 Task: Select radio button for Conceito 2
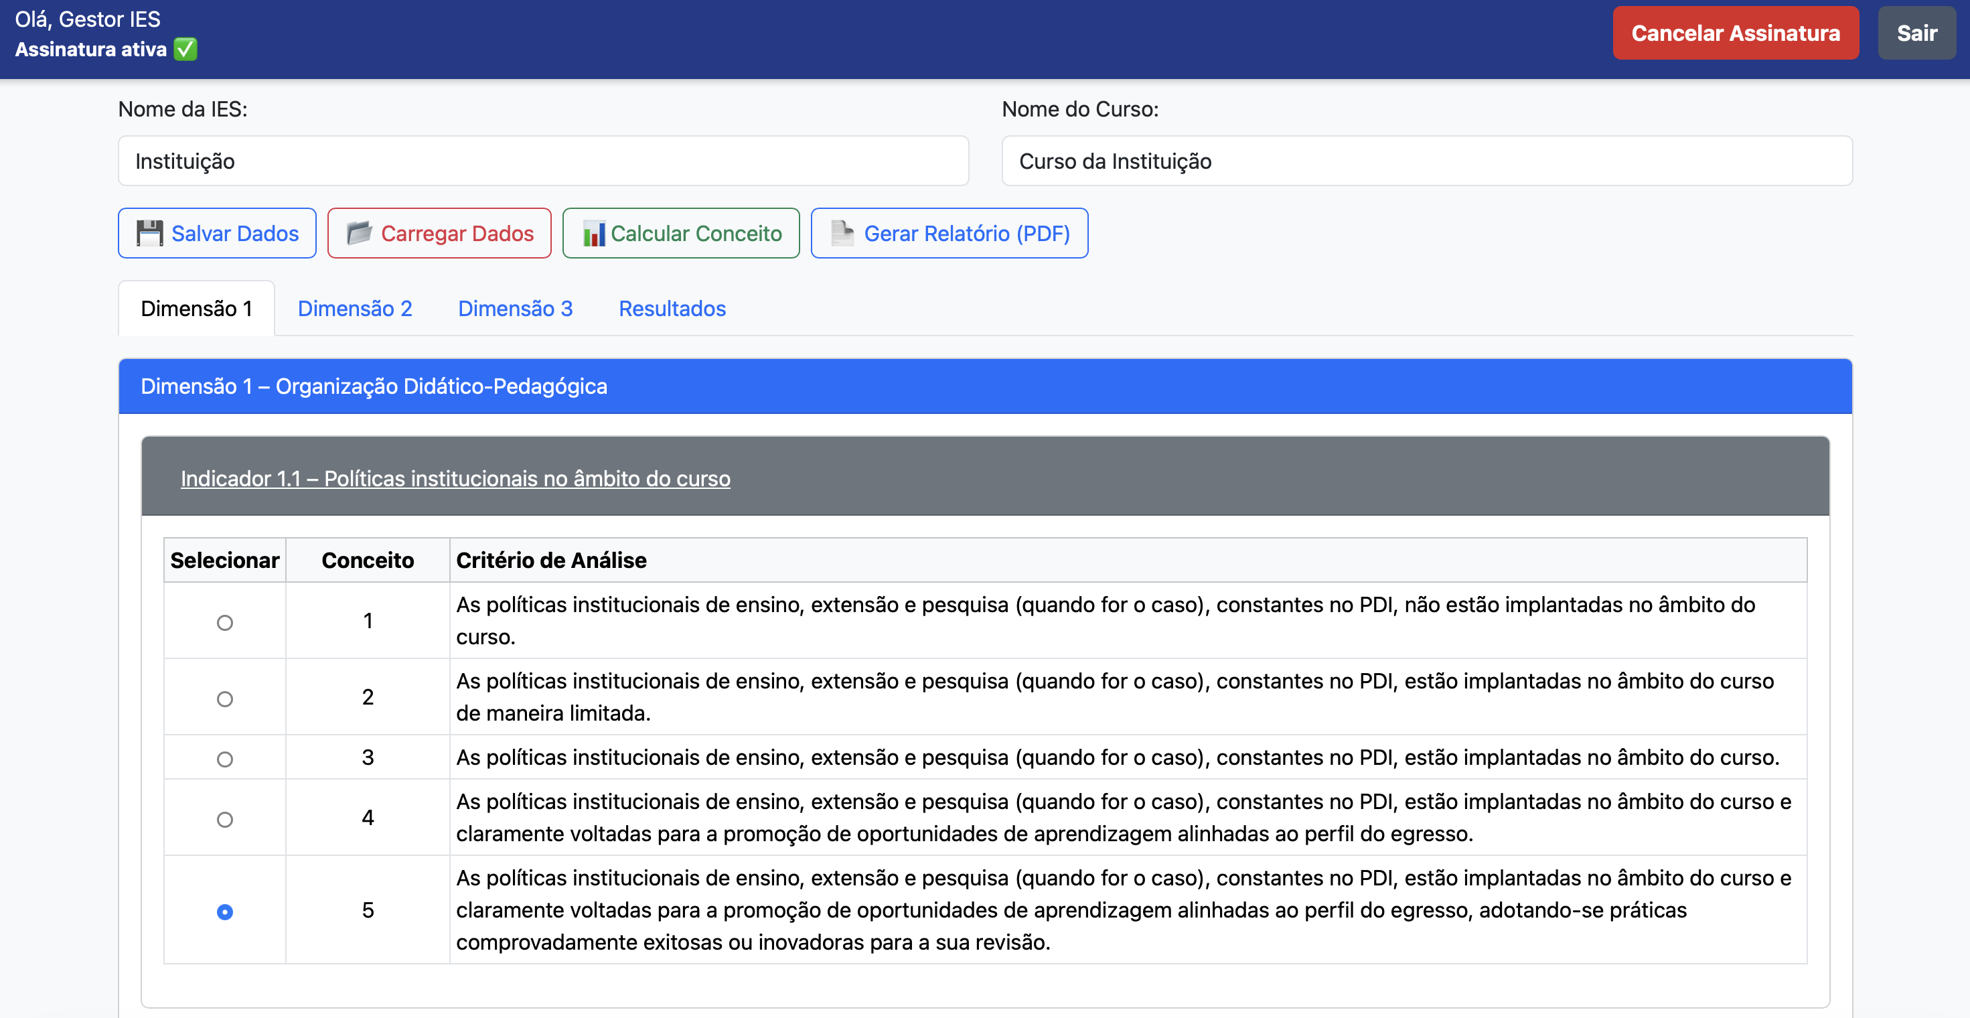tap(225, 699)
